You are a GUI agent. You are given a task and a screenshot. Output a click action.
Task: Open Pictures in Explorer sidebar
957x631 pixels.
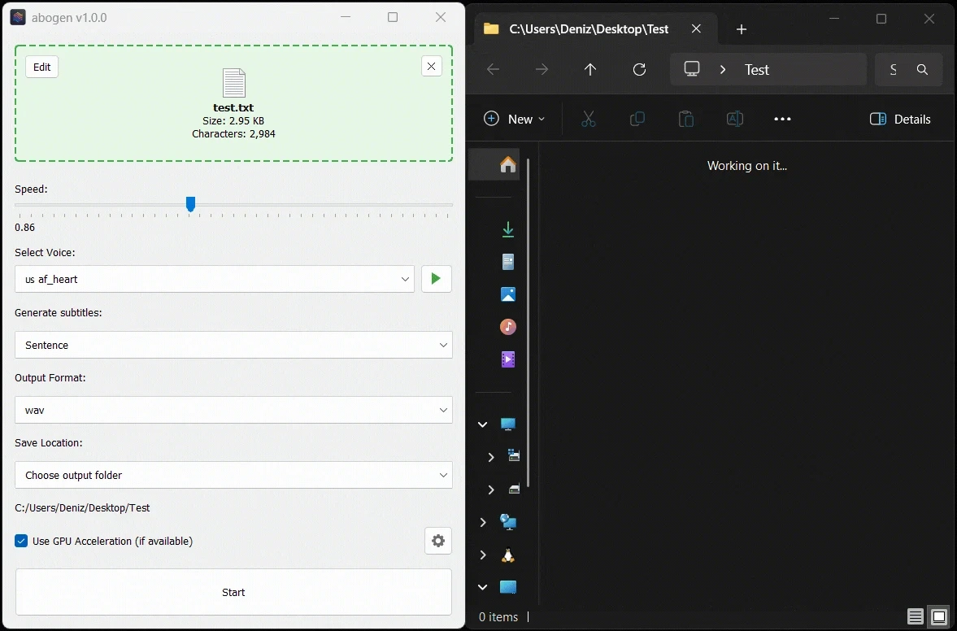click(508, 294)
